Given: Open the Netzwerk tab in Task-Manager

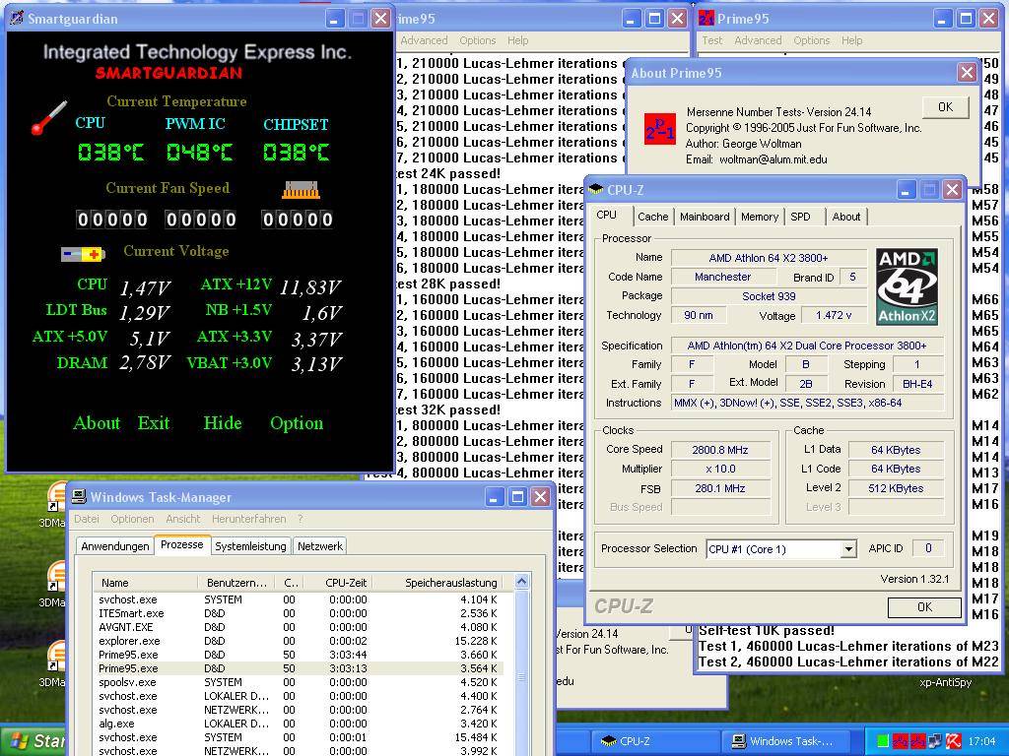Looking at the screenshot, I should [320, 545].
